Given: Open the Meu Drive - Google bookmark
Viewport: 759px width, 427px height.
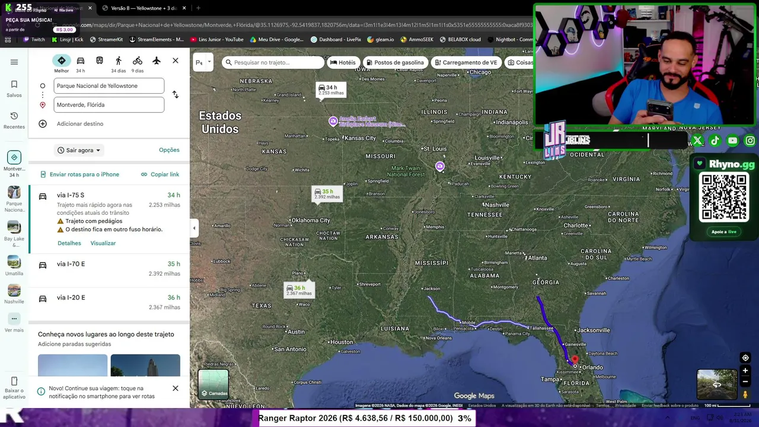Looking at the screenshot, I should tap(277, 40).
